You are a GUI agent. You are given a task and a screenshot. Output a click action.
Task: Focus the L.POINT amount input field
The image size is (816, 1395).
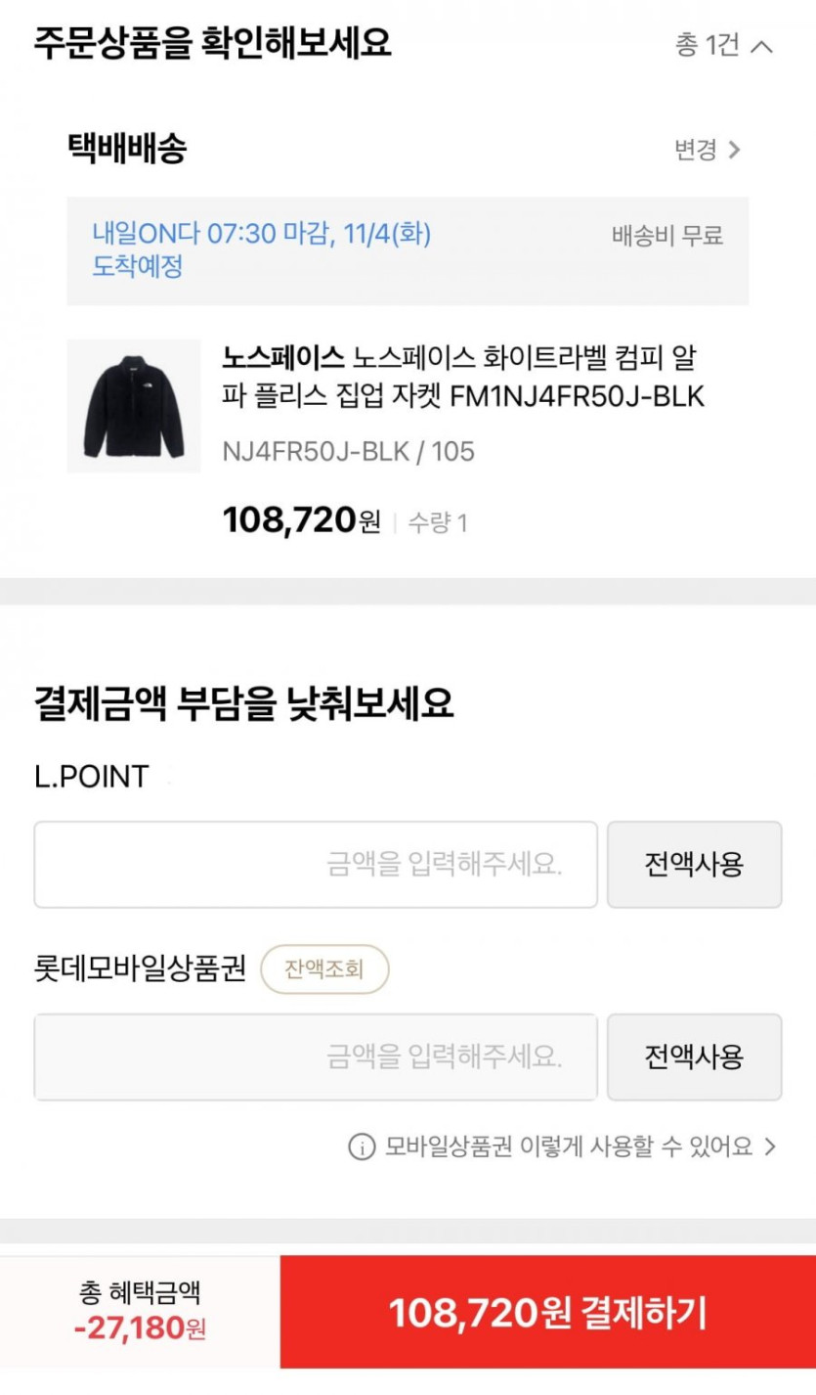pyautogui.click(x=315, y=865)
